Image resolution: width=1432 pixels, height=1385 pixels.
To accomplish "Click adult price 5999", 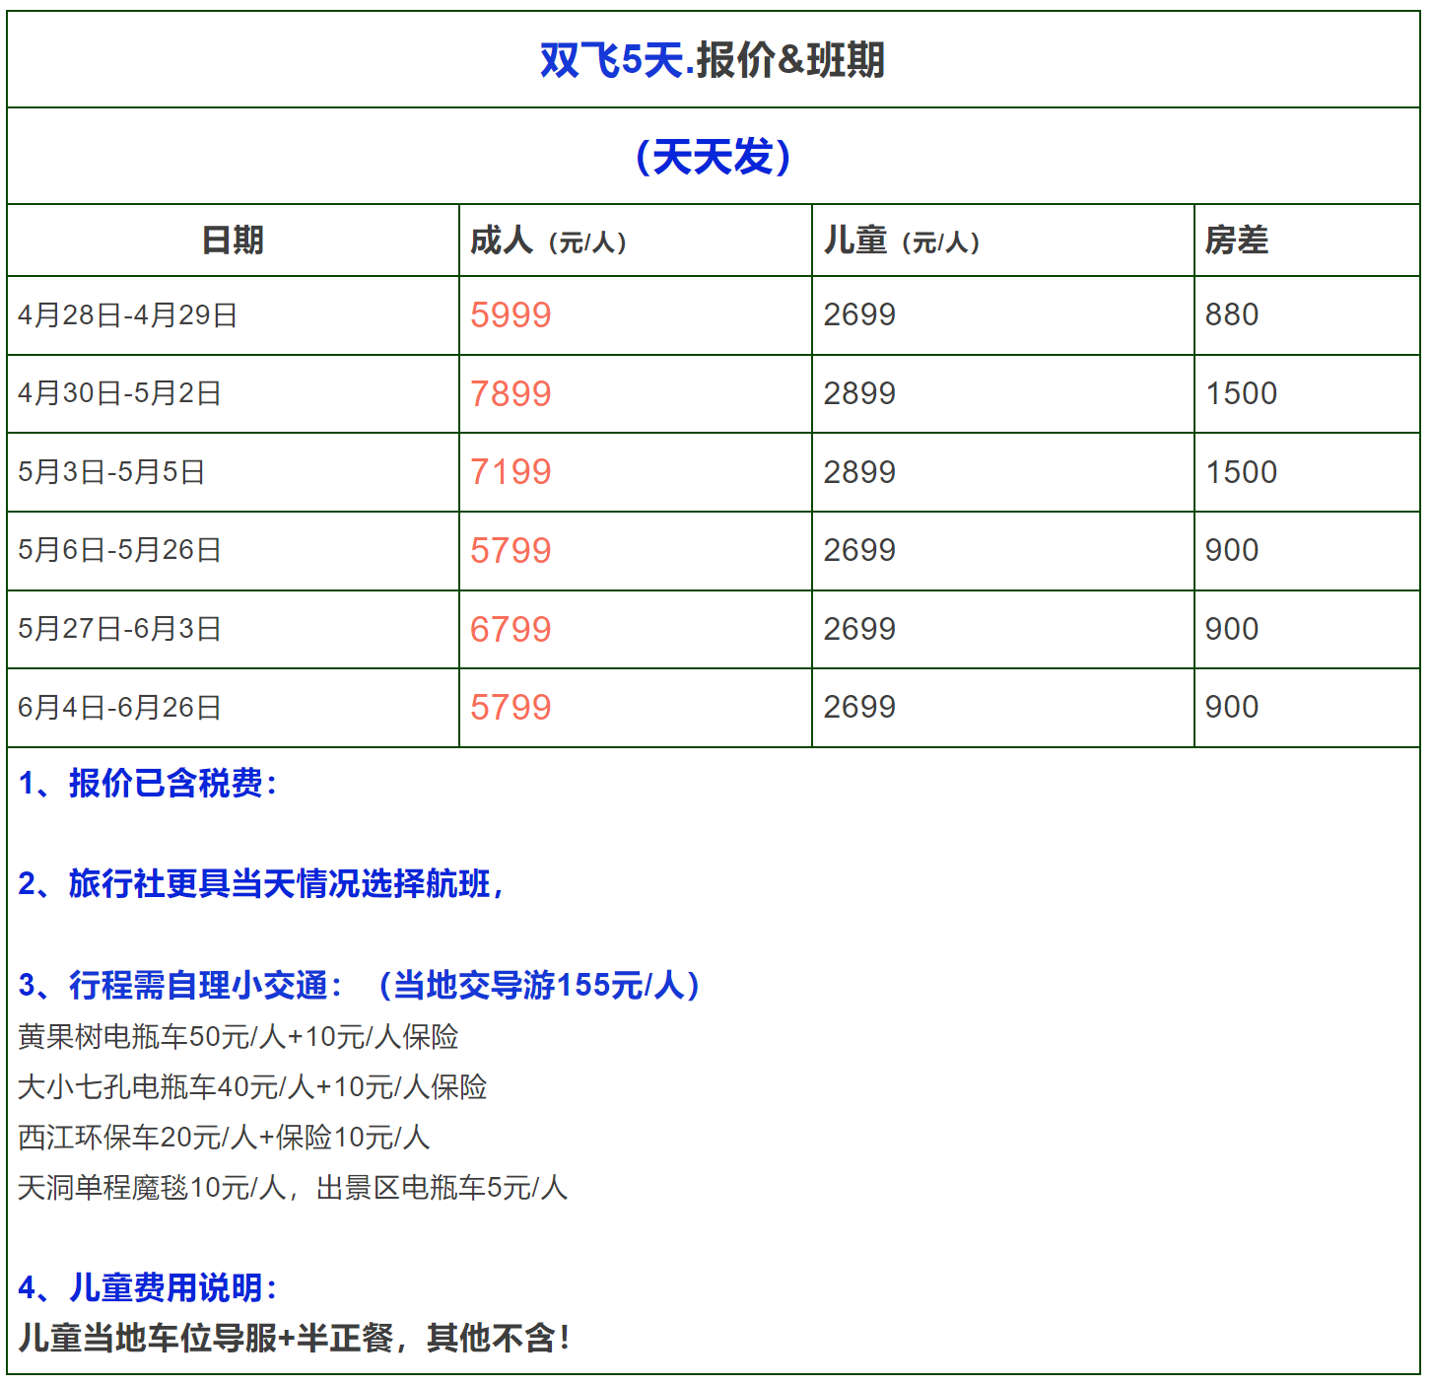I will point(511,315).
